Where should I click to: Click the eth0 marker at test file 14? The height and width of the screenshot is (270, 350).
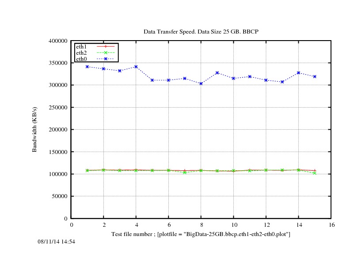pyautogui.click(x=299, y=72)
